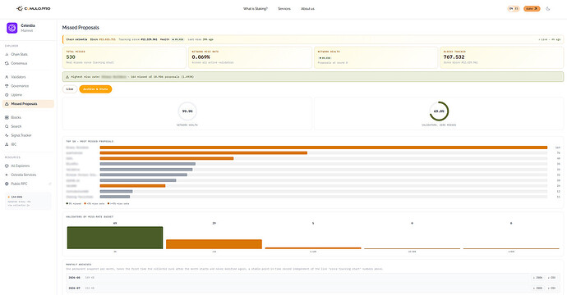Click the warning icon in highest miss rate banner
567x295 pixels.
[67, 77]
